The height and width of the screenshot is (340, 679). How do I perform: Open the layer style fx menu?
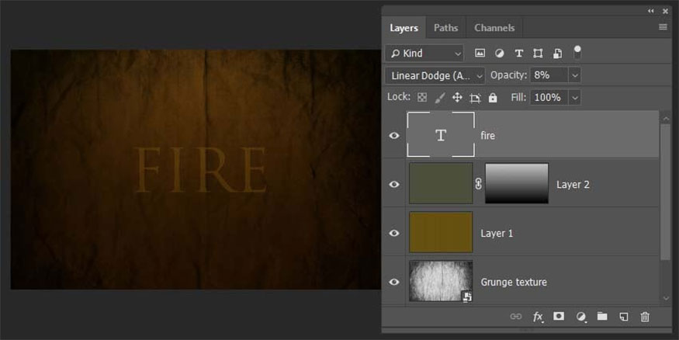click(538, 317)
